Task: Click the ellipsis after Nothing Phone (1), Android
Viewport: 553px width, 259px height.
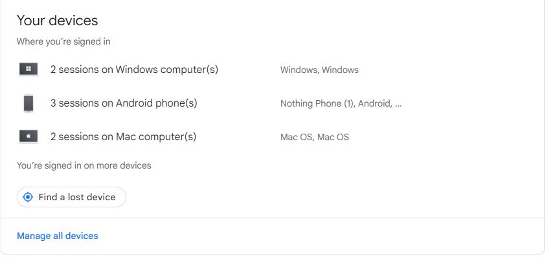Action: pyautogui.click(x=398, y=104)
